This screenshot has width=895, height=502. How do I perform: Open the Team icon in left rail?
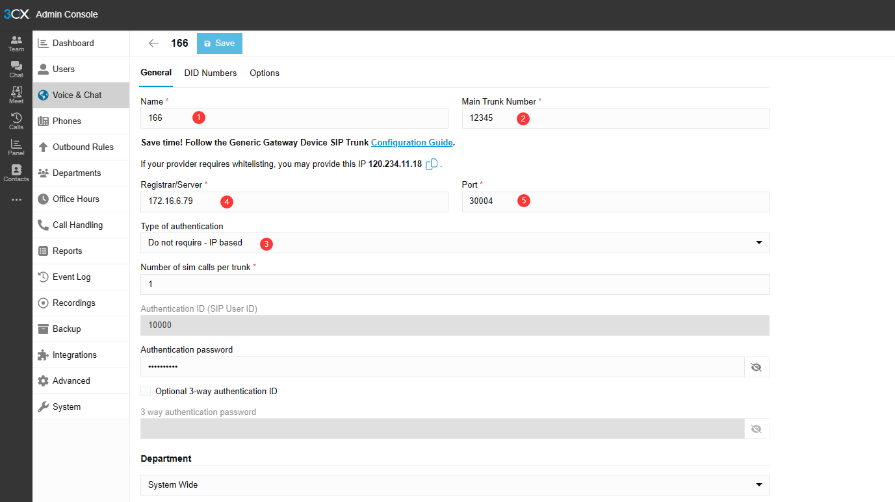16,44
